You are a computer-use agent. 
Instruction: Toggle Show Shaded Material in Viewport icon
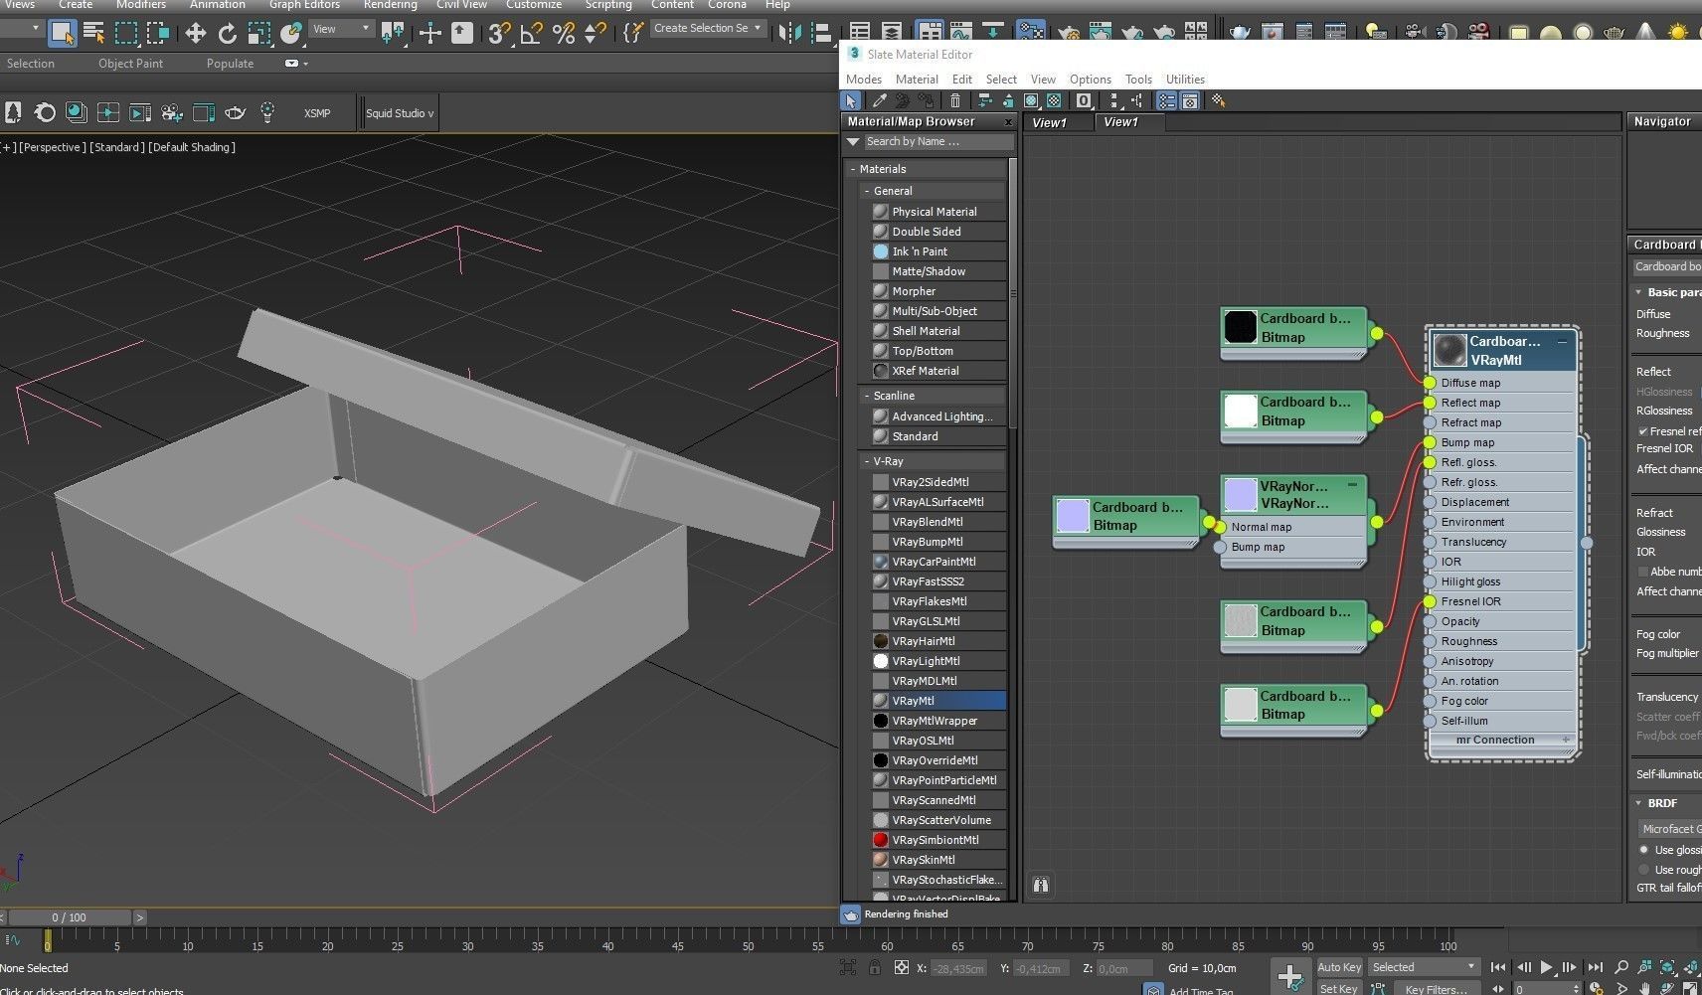(1032, 100)
